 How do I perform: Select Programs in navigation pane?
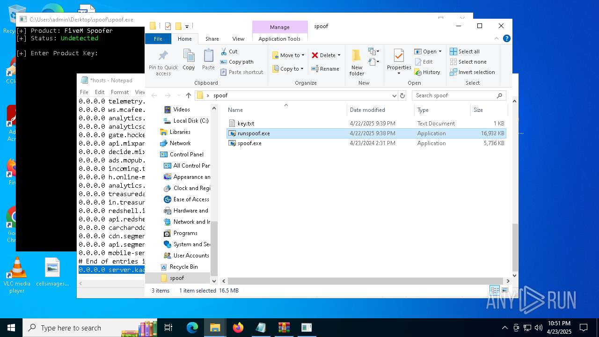181,233
